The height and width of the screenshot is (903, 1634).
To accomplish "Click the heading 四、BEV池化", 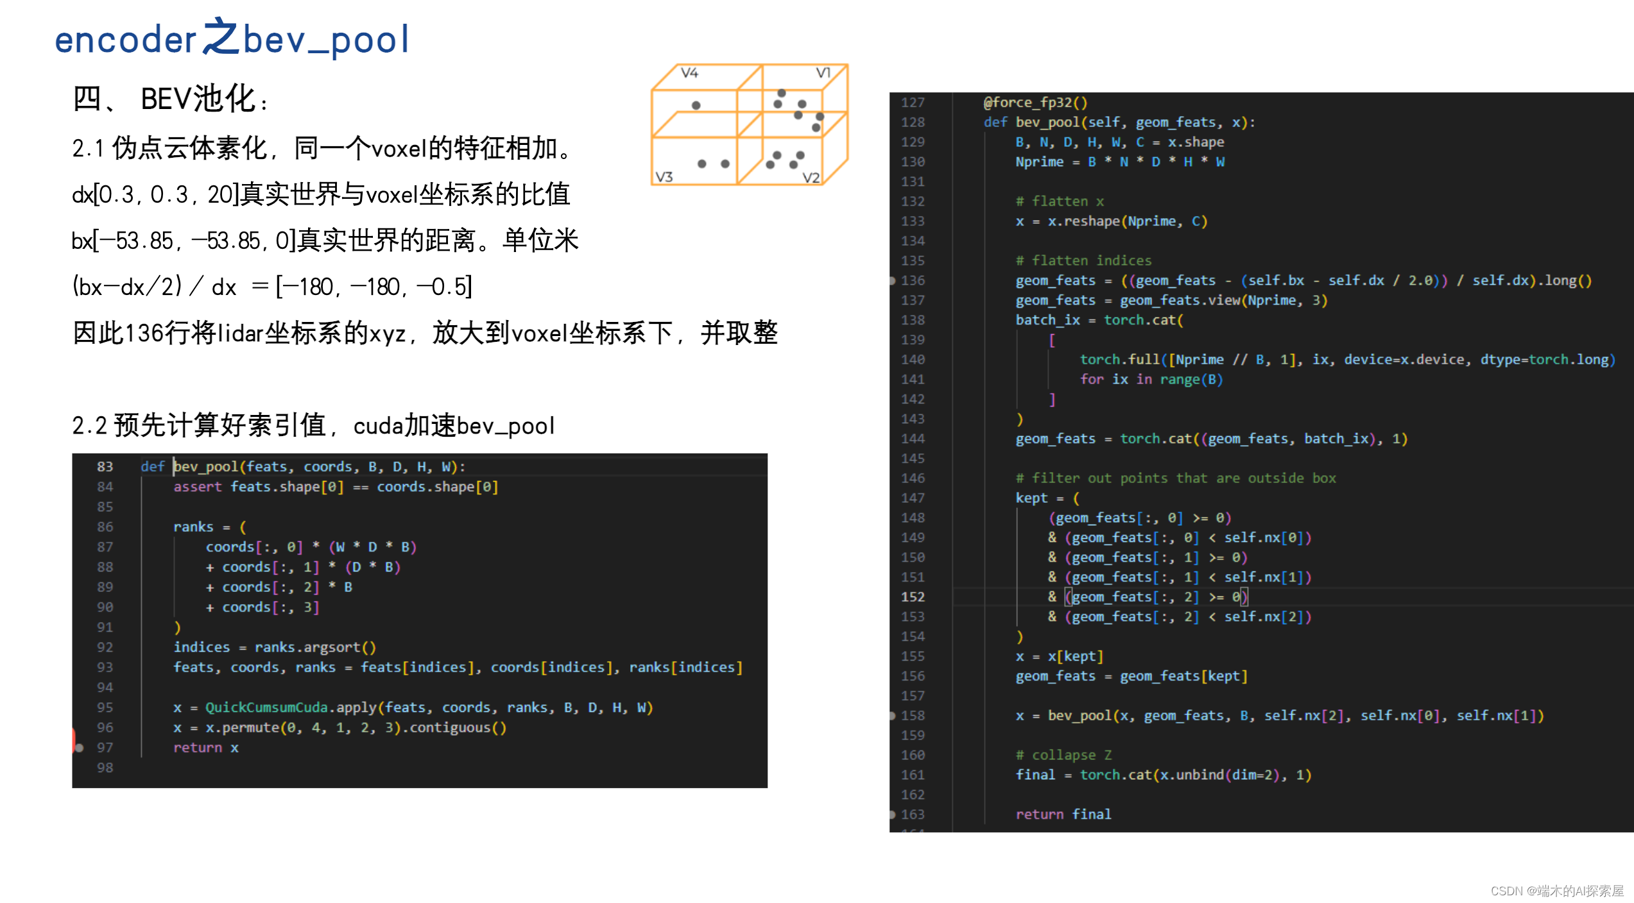I will [x=170, y=99].
